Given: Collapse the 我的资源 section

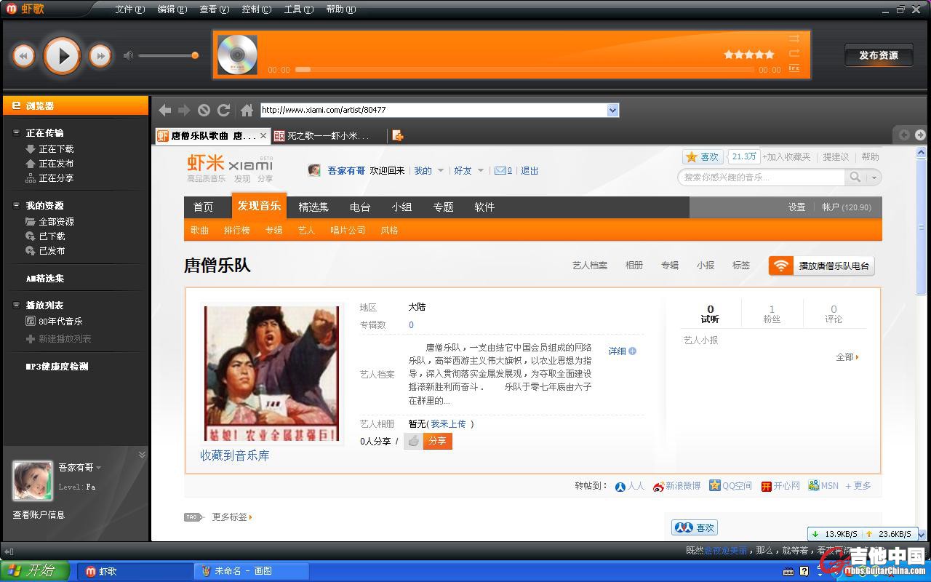Looking at the screenshot, I should [17, 205].
